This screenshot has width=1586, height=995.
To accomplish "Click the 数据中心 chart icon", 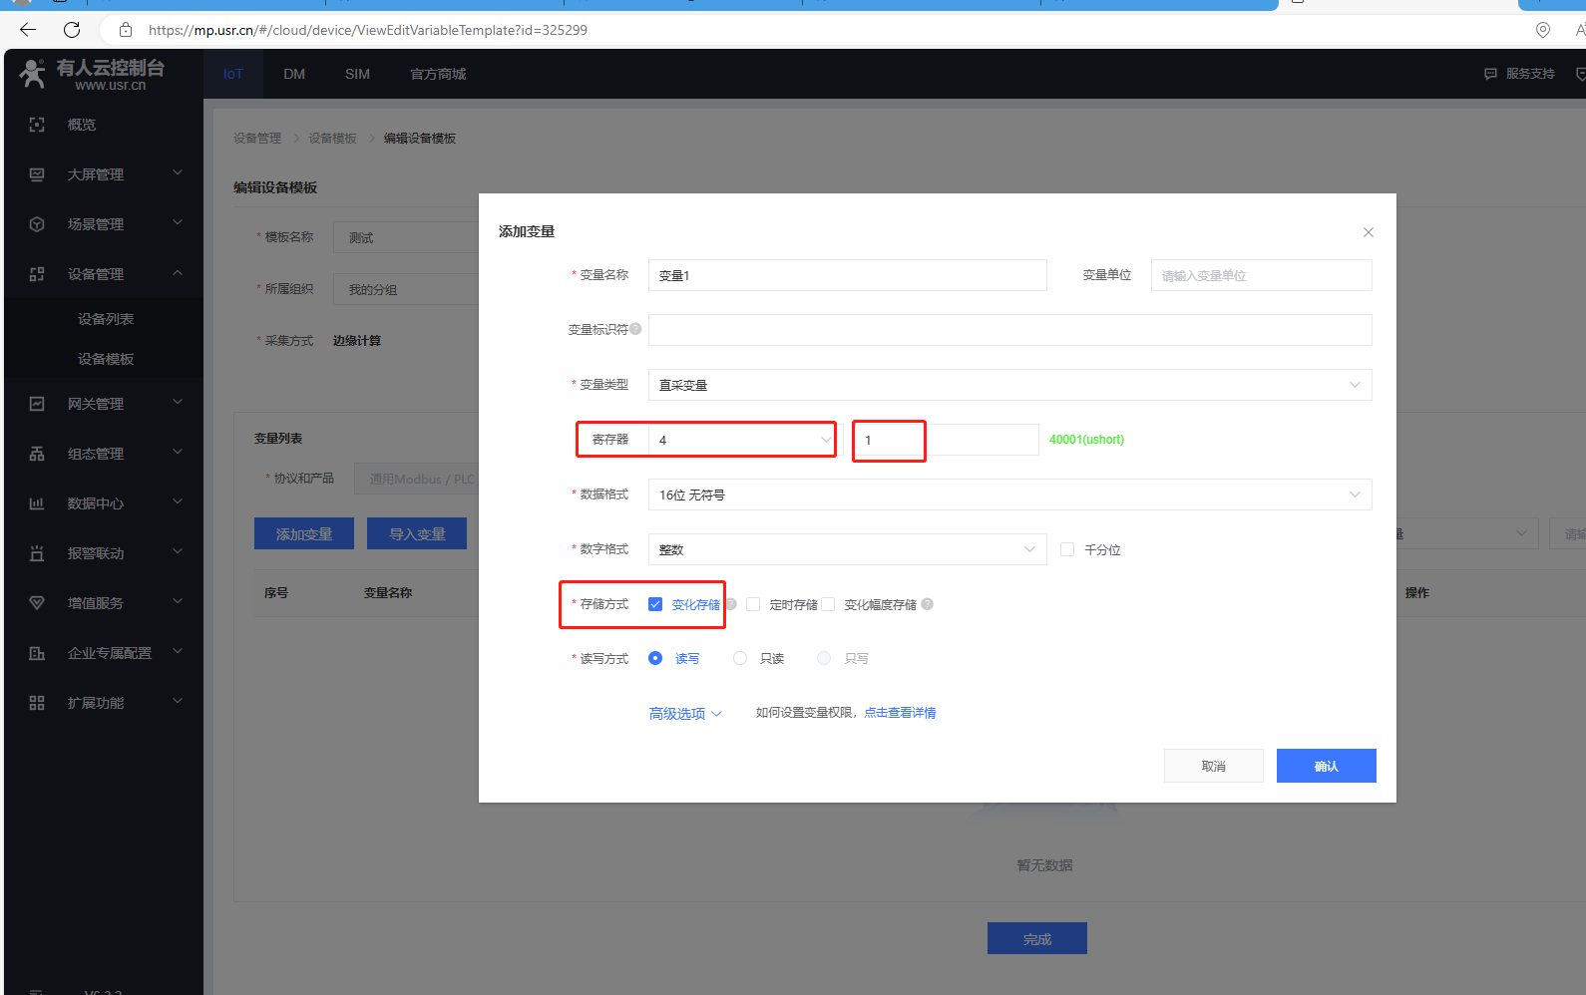I will (37, 503).
